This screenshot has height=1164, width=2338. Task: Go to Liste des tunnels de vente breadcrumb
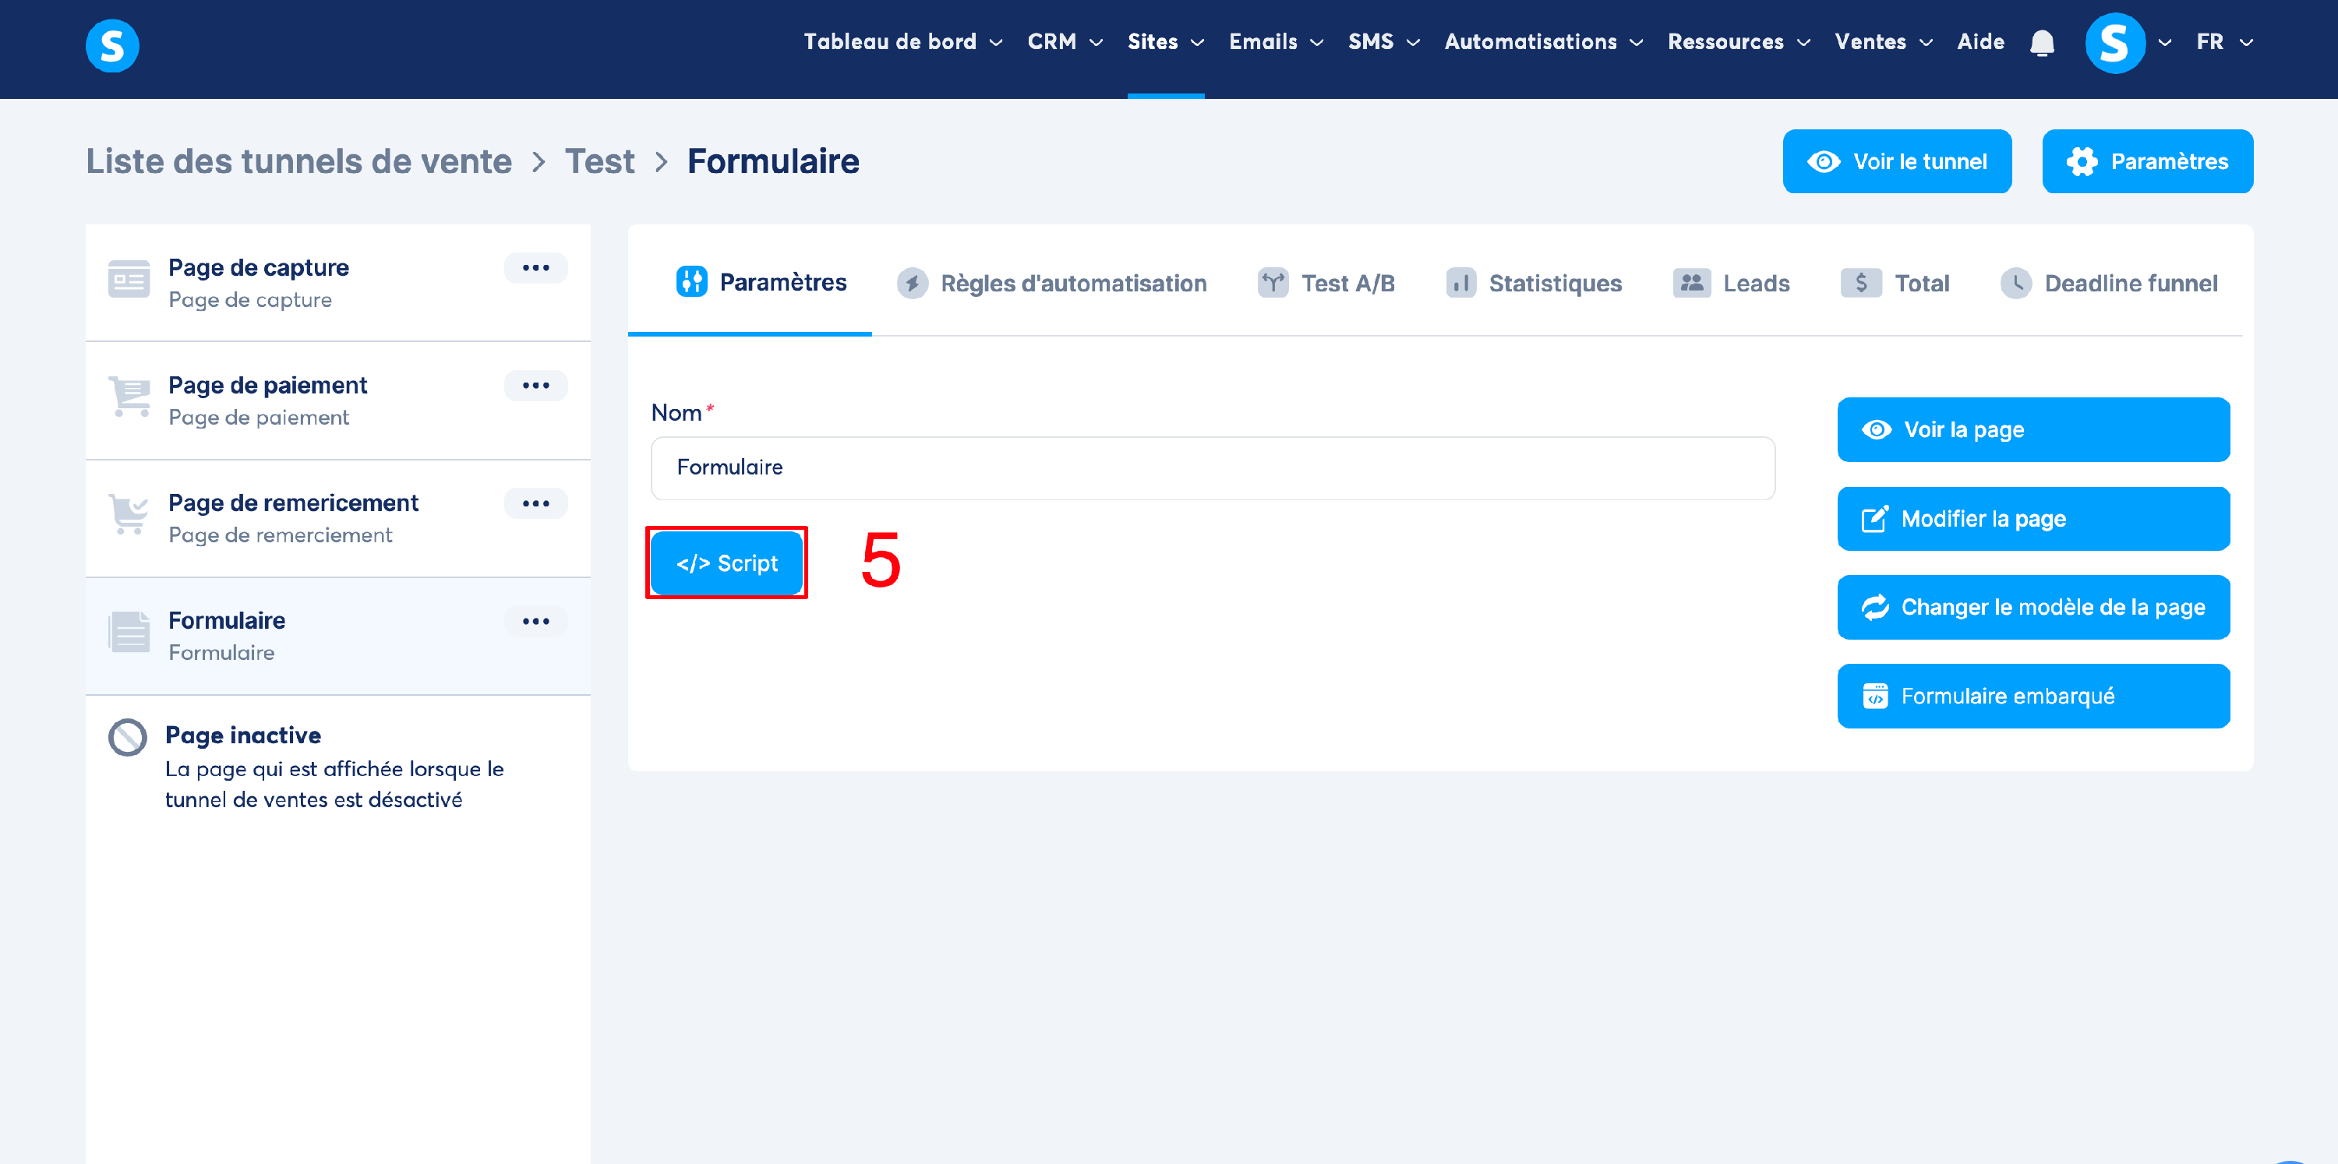click(x=298, y=161)
